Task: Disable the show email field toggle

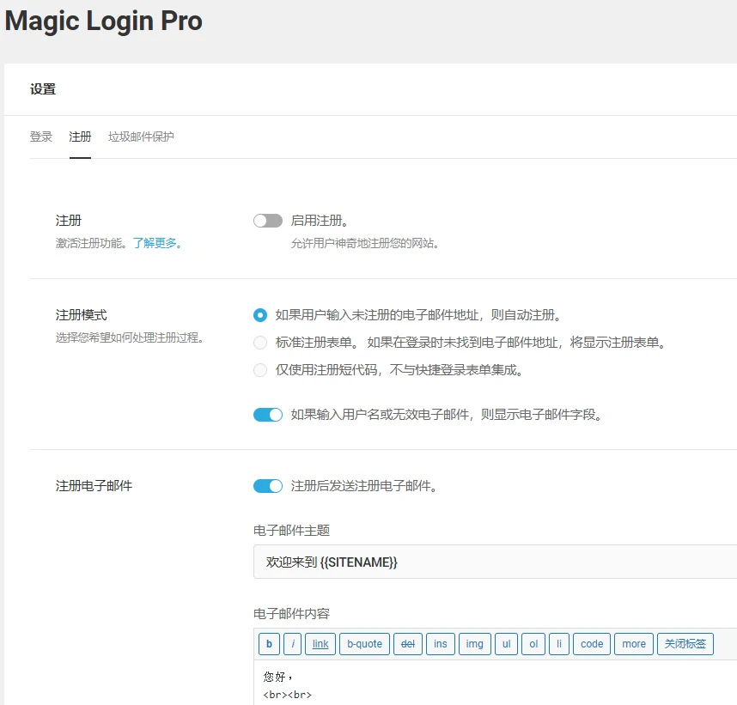Action: coord(267,414)
